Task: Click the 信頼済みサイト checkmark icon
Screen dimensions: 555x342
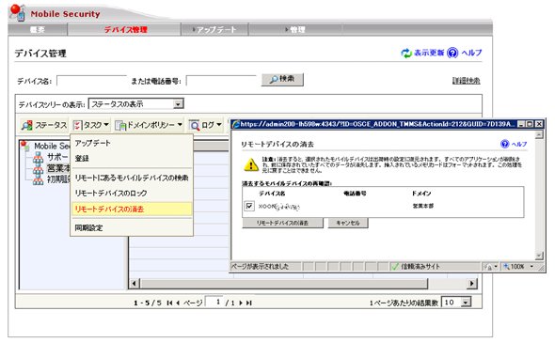Action: coord(395,266)
